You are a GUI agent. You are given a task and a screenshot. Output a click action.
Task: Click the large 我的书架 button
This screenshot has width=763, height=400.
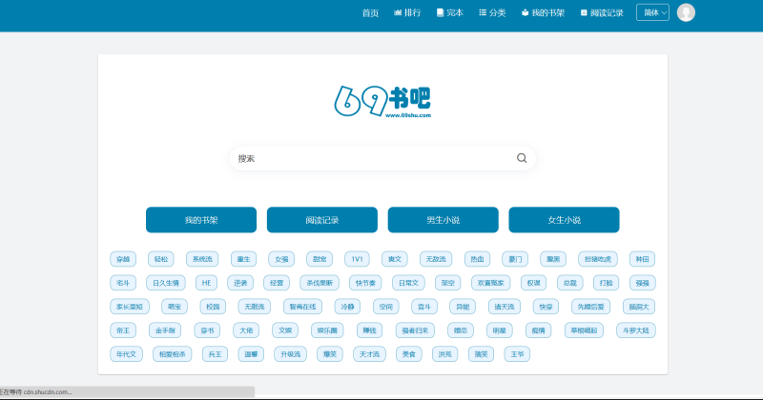201,220
